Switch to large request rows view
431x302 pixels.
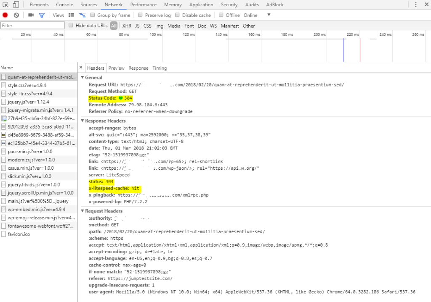71,15
